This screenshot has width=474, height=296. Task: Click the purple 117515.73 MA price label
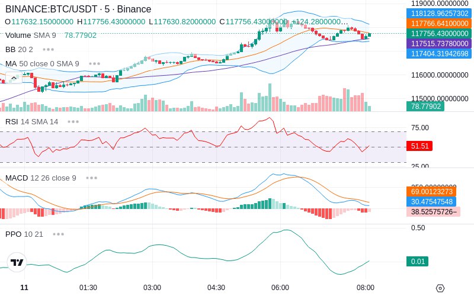pos(439,43)
